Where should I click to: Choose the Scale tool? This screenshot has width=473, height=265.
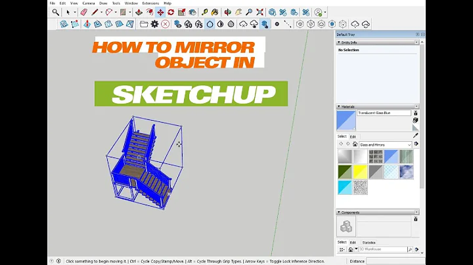(181, 12)
